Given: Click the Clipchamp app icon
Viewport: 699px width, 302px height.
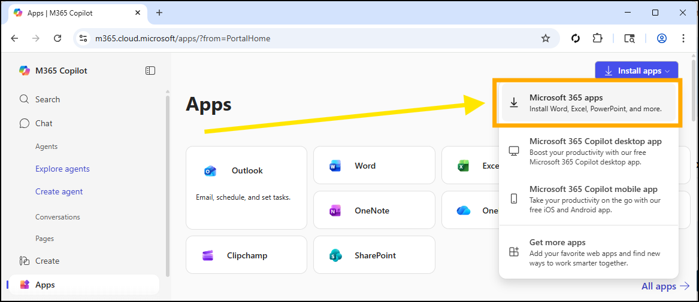Looking at the screenshot, I should click(208, 256).
